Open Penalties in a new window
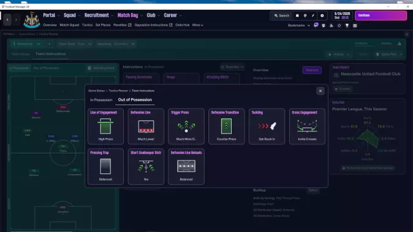Viewport: 413px width, 232px height. (122, 25)
